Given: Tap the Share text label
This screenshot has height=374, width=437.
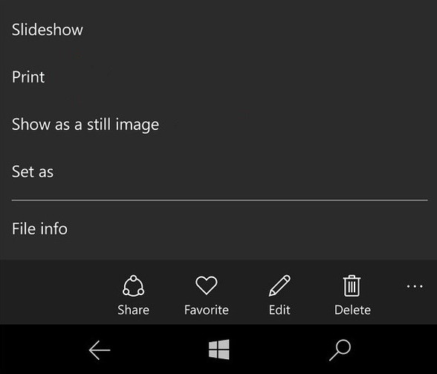Looking at the screenshot, I should [x=133, y=310].
